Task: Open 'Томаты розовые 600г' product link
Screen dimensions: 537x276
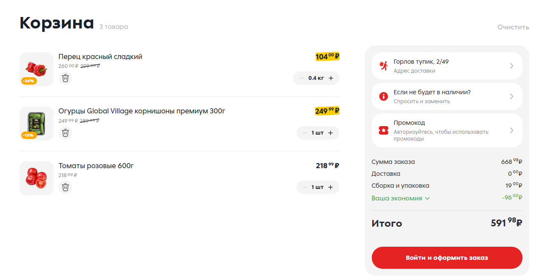Action: coord(96,166)
